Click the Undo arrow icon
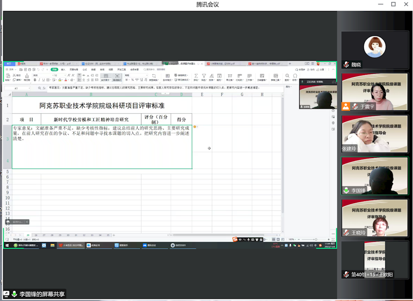The height and width of the screenshot is (301, 413). click(38, 69)
